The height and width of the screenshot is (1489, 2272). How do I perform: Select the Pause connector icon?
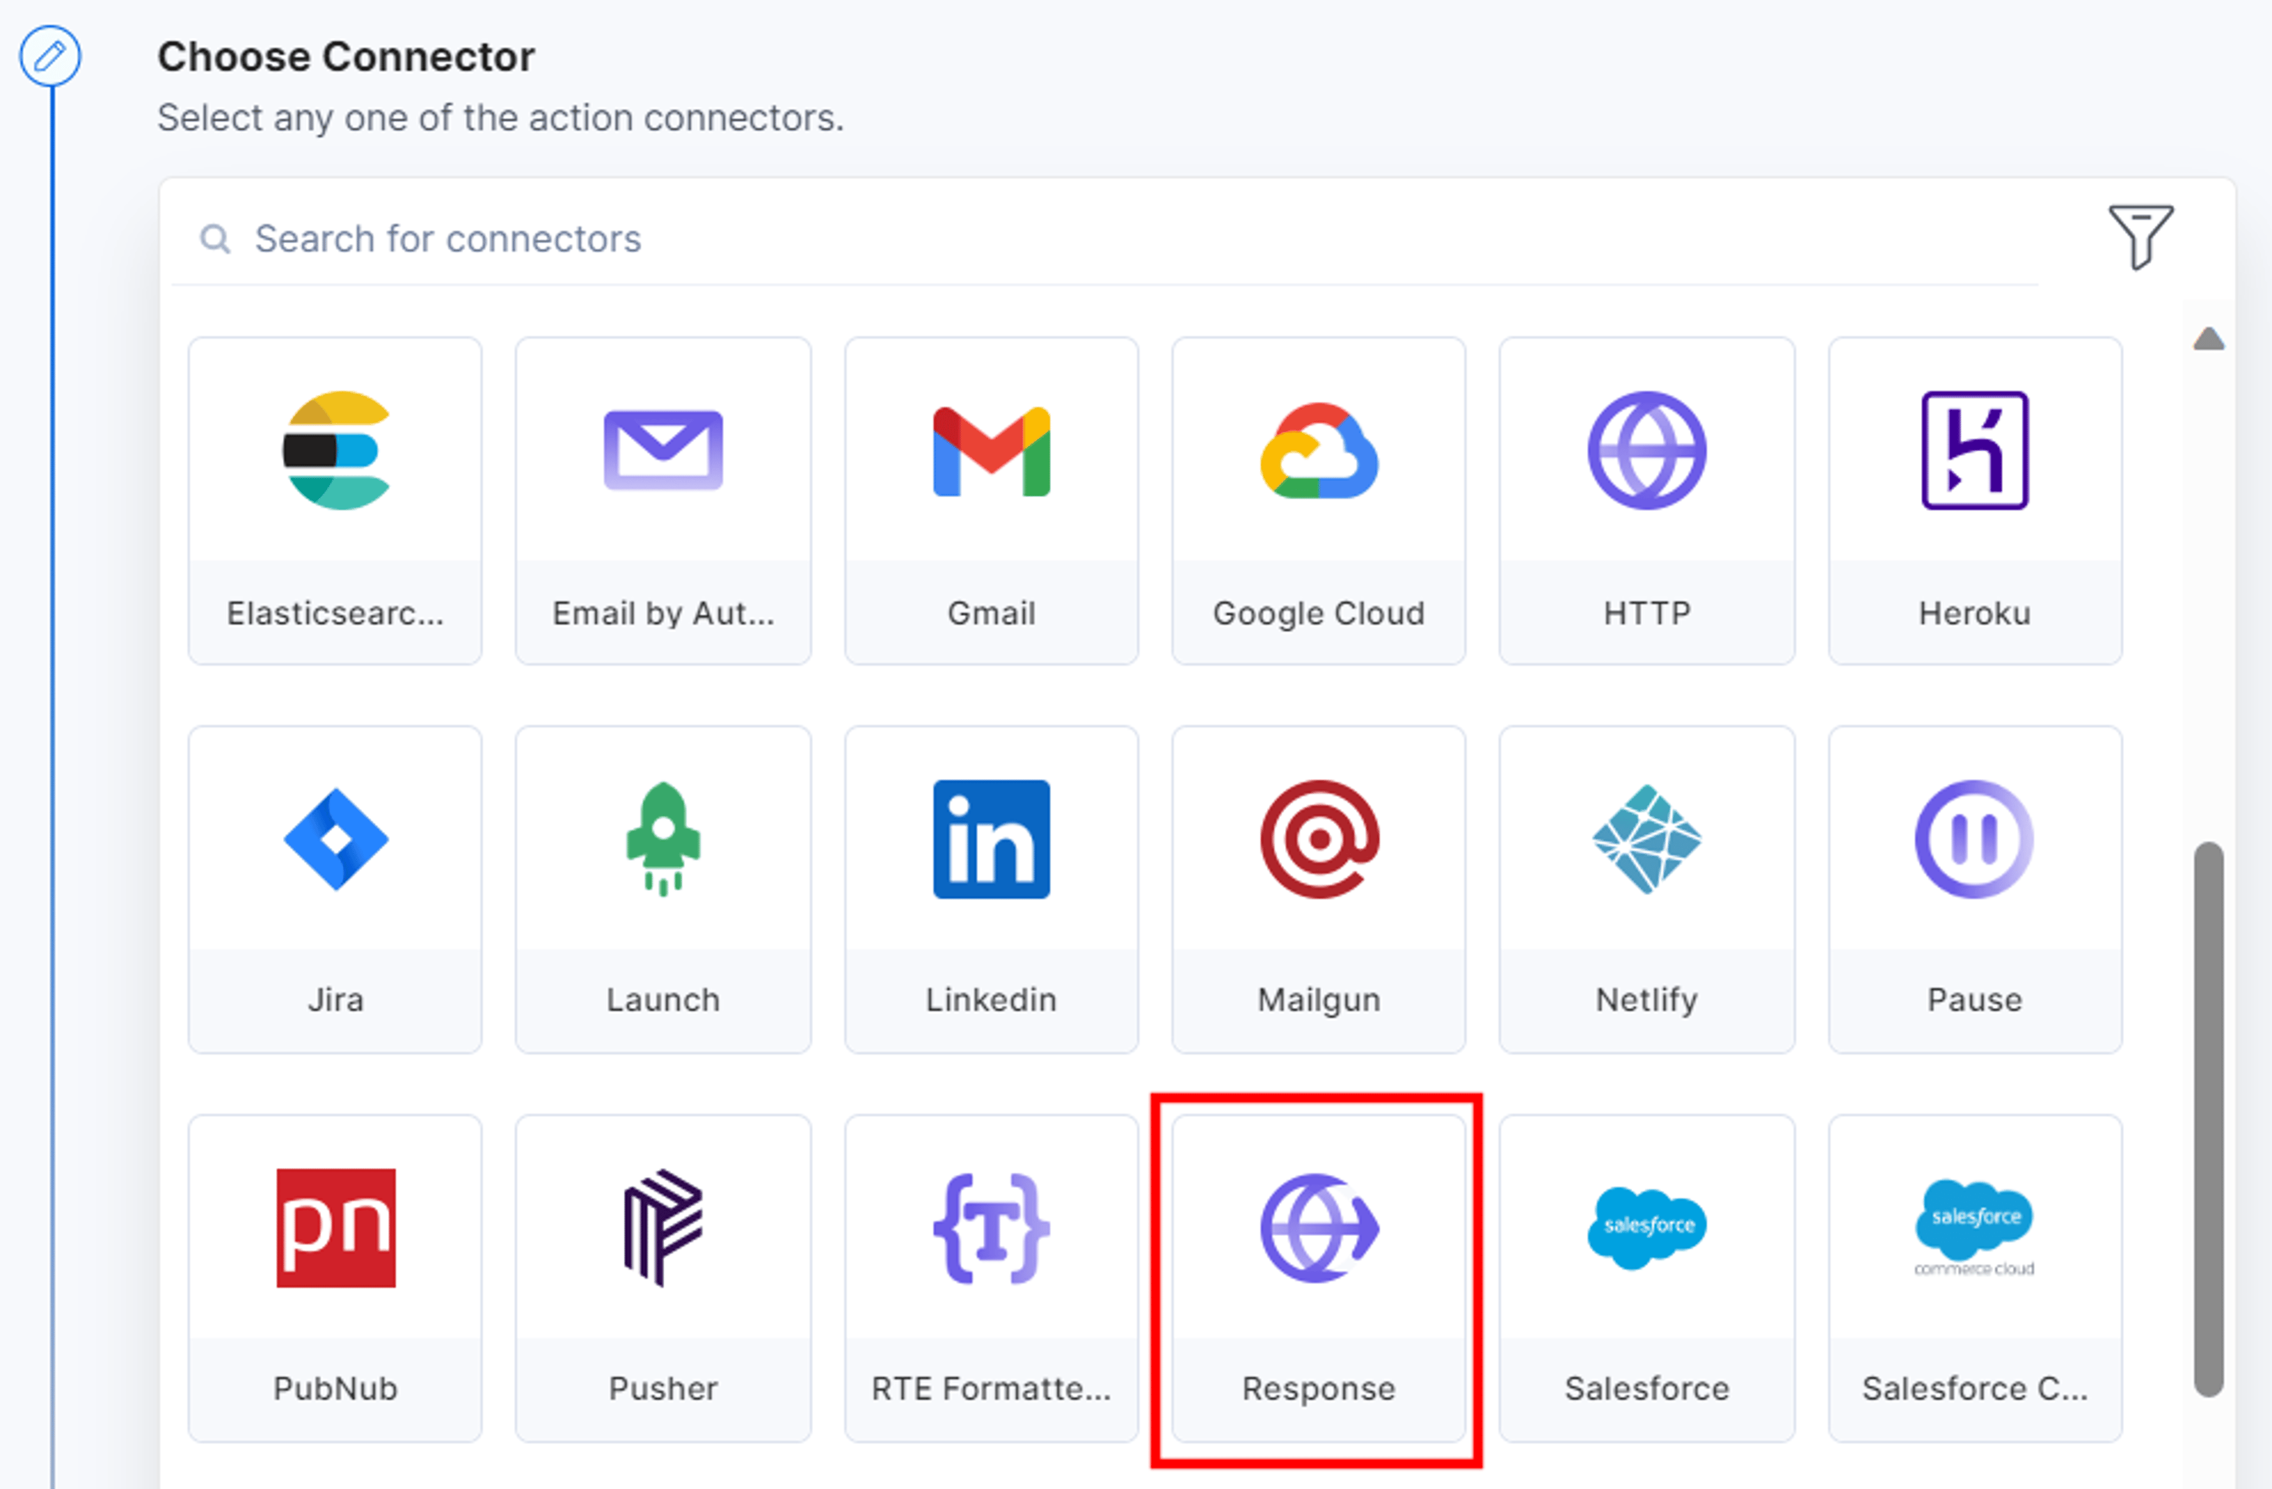(x=1975, y=839)
